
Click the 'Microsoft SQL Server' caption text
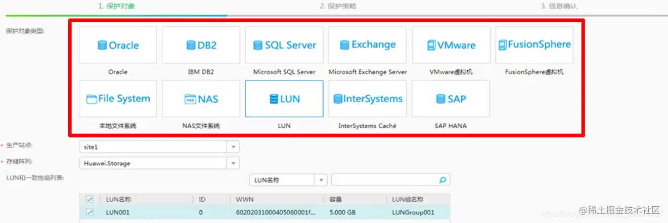[x=284, y=72]
